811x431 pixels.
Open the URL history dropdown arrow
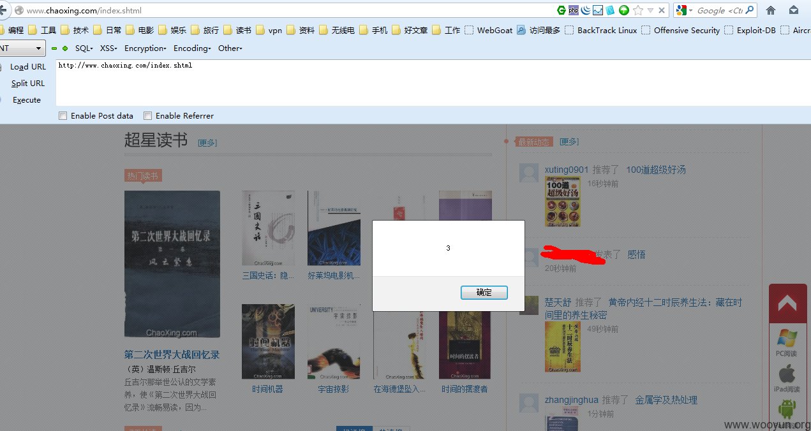[650, 11]
